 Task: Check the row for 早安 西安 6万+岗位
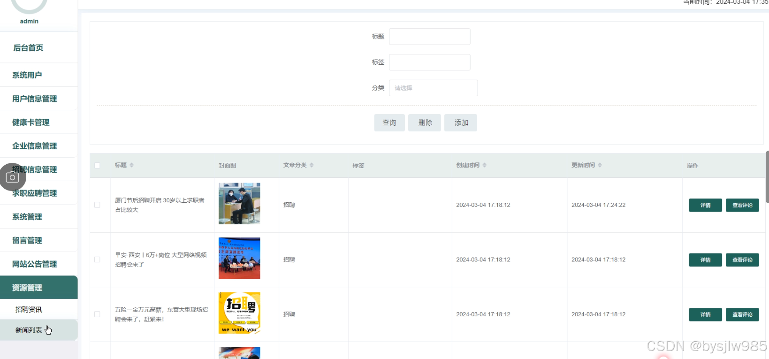tap(97, 260)
